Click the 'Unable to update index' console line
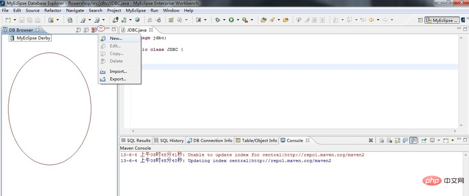This screenshot has width=469, height=196. 243,155
